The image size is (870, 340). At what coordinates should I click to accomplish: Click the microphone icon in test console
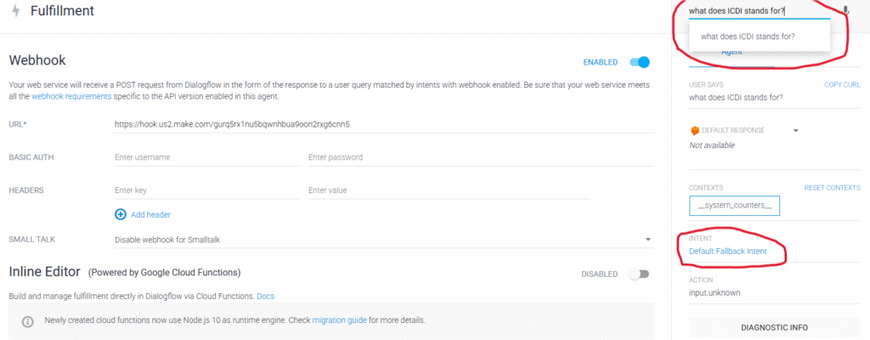point(845,11)
